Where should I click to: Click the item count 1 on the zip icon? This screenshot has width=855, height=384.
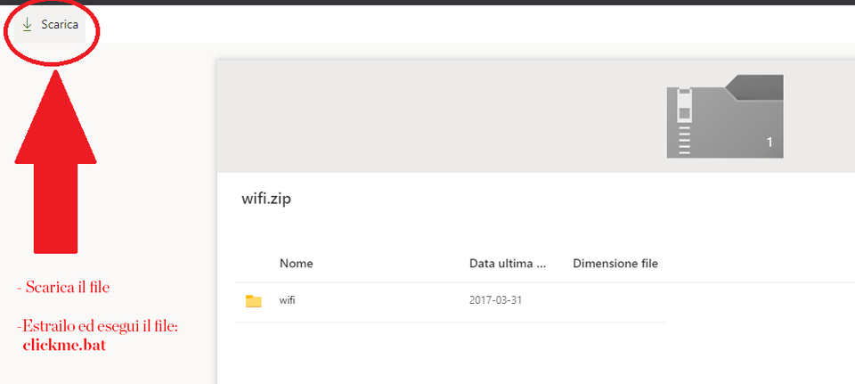tap(769, 143)
